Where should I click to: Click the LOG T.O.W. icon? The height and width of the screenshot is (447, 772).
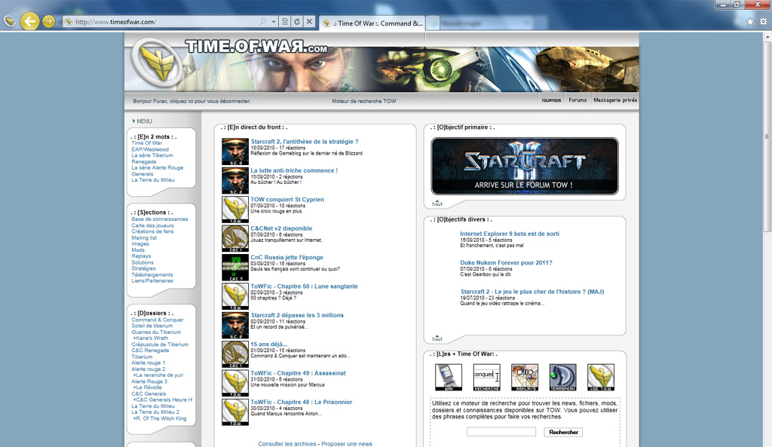click(601, 378)
